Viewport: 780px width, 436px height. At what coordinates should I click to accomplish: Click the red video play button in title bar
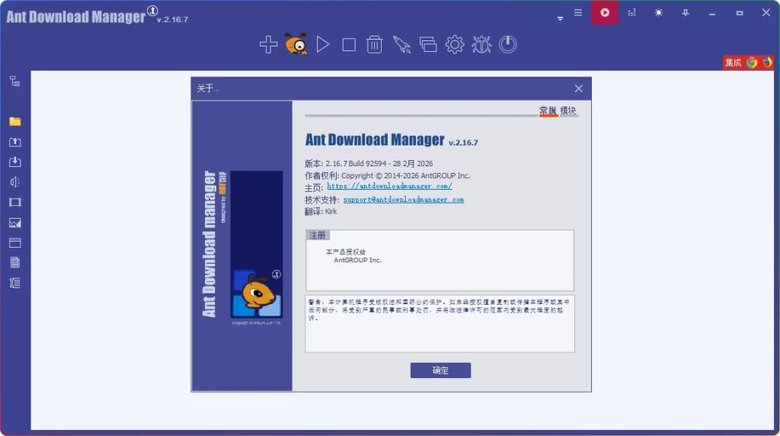tap(604, 12)
